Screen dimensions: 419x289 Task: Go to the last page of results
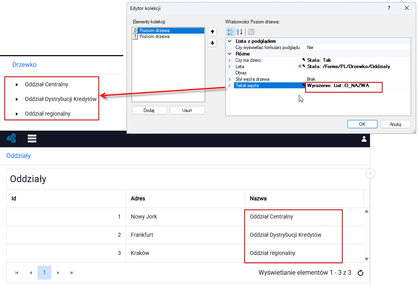point(72,273)
